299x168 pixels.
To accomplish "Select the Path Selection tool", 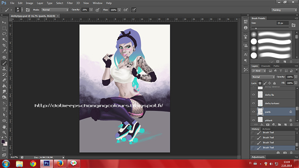I will click(x=4, y=115).
